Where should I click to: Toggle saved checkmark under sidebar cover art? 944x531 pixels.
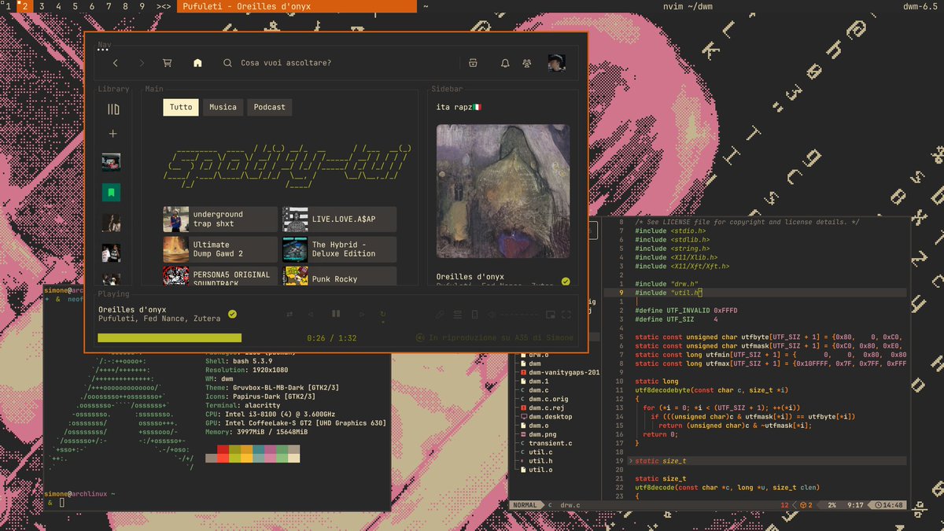point(566,281)
